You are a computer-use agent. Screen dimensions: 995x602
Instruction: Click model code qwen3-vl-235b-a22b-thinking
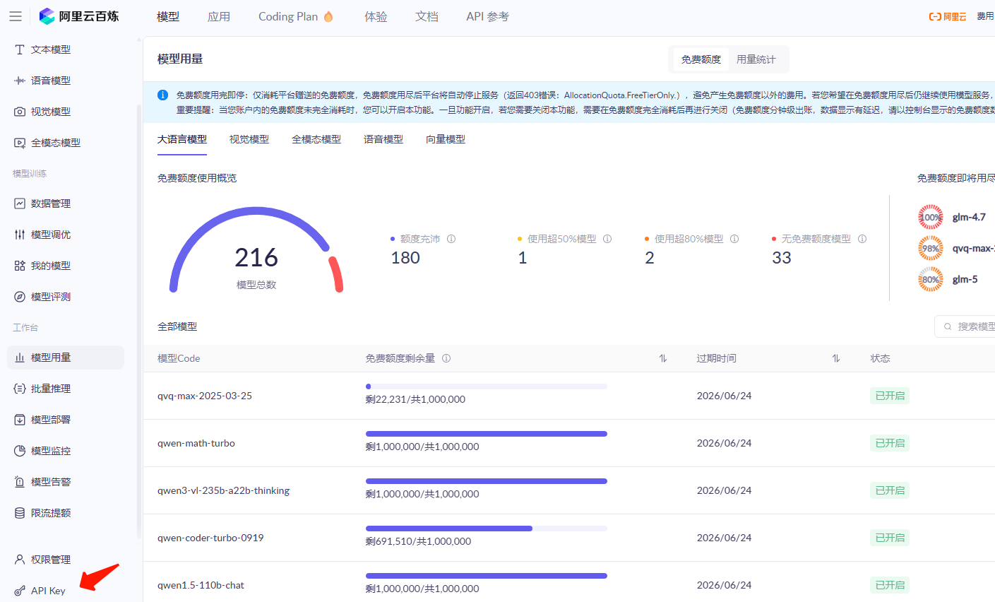coord(224,490)
